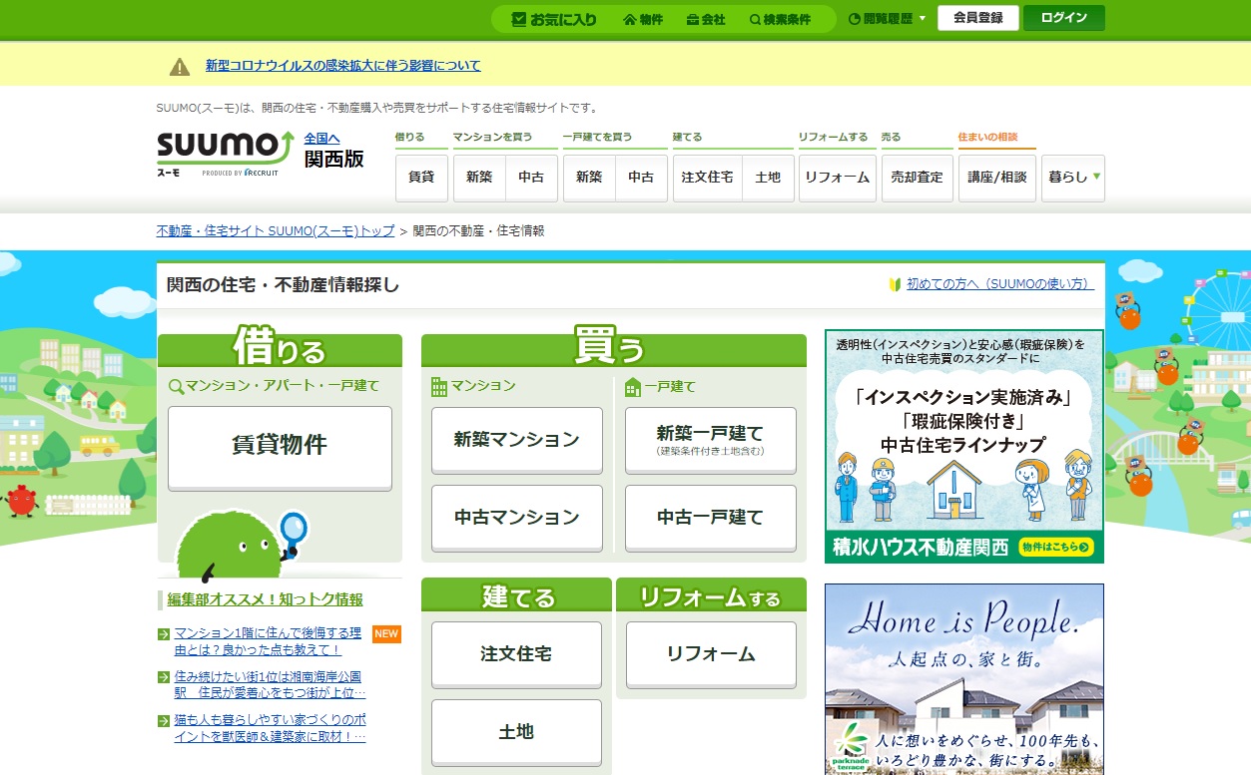Select 新築 under マンションを買う
This screenshot has height=775, width=1251.
pos(479,178)
